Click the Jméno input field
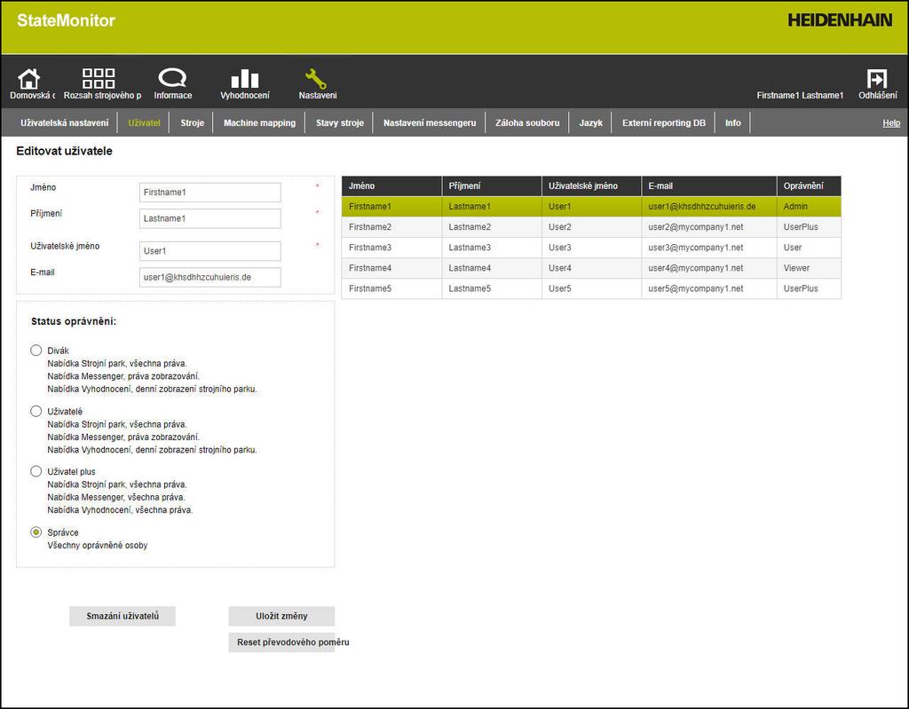 tap(209, 193)
